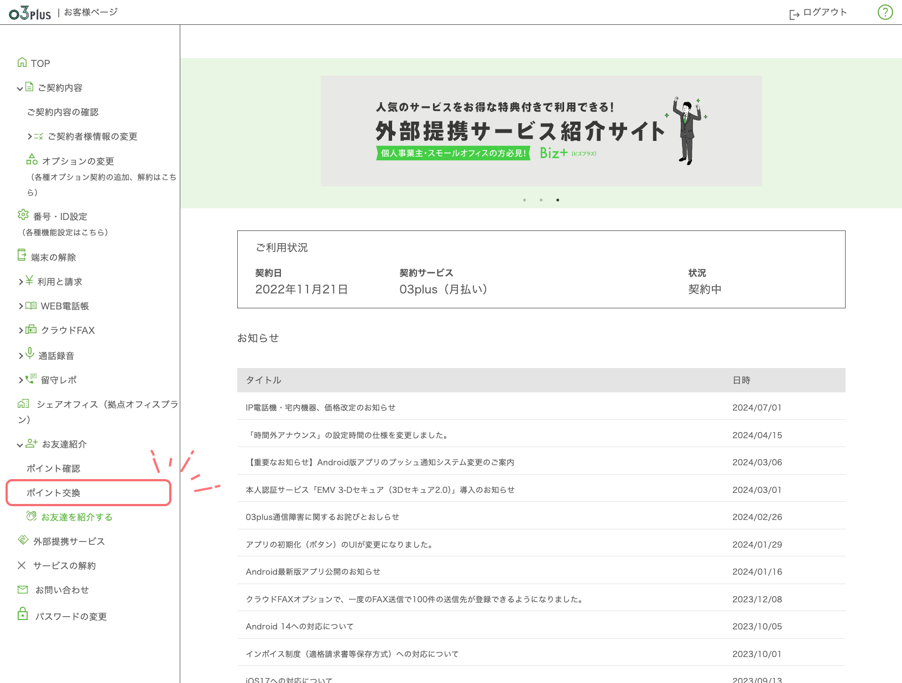Select the 通話録音 microphone icon
This screenshot has width=902, height=683.
pyautogui.click(x=30, y=355)
